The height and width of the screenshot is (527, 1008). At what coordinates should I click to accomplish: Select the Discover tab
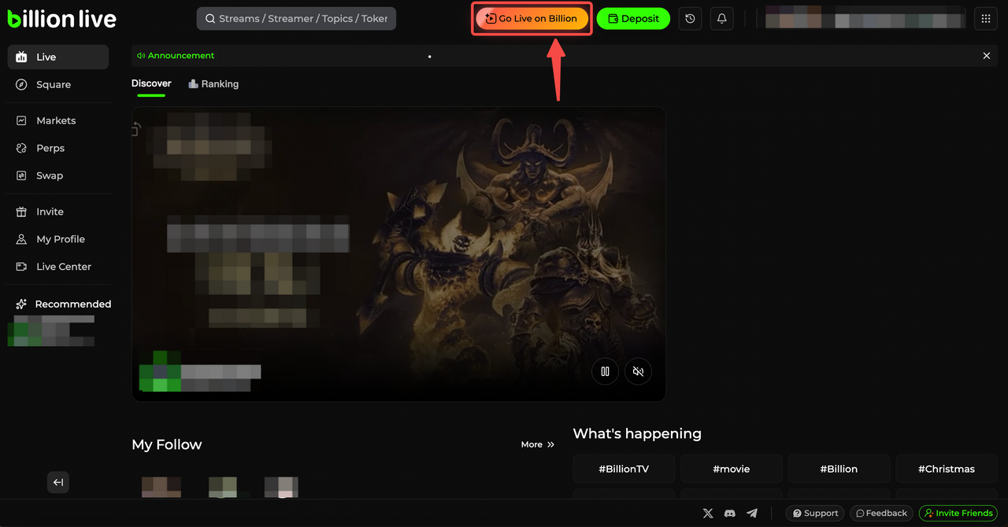tap(151, 83)
